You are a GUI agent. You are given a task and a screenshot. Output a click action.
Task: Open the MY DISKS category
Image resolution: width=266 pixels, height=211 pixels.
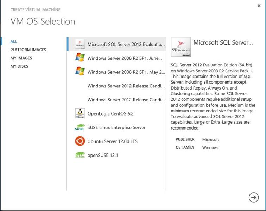tap(19, 66)
